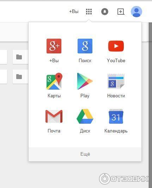Open Google Calendar (Календарь) icon

point(116,116)
